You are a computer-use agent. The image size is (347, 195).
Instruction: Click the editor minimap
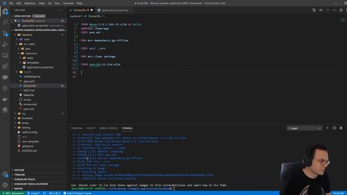point(343,21)
